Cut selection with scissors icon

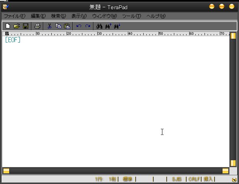pyautogui.click(x=49, y=26)
